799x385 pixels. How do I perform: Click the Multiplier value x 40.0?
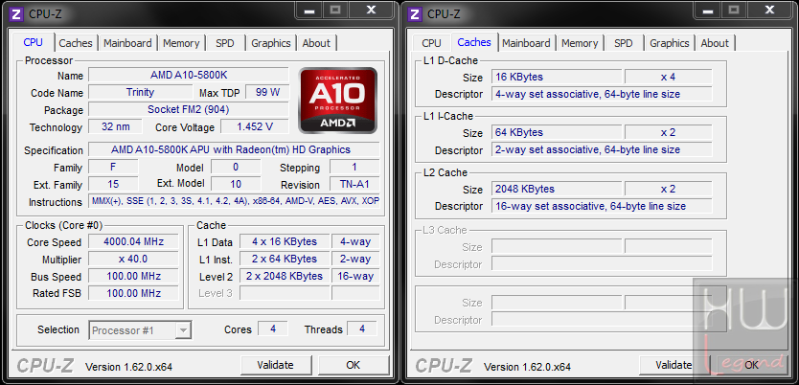pos(133,260)
